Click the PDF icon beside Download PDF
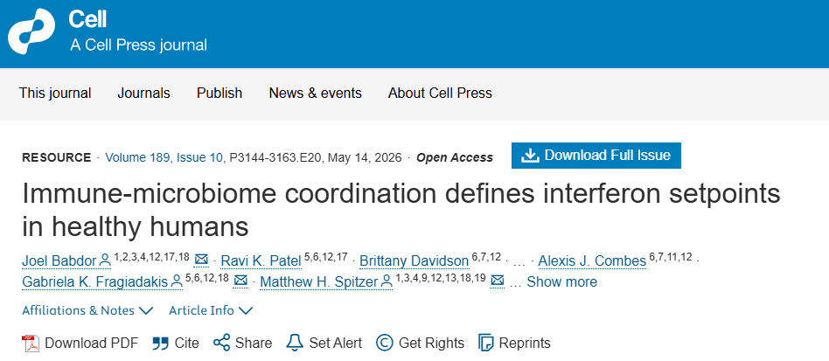 31,343
